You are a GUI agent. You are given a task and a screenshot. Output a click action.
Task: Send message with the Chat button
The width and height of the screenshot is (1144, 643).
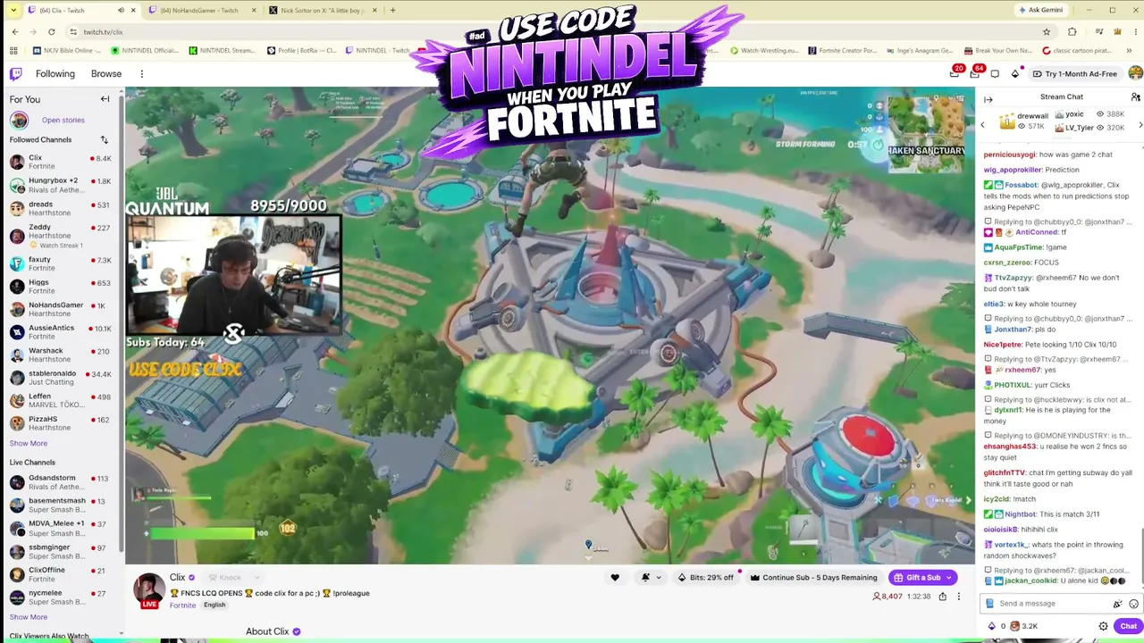1128,626
